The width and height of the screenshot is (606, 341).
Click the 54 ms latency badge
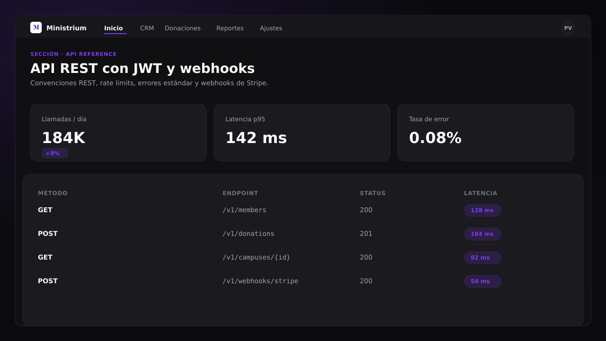pos(483,281)
